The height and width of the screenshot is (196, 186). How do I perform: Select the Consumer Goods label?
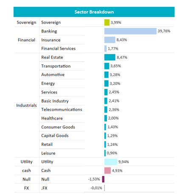click(x=58, y=127)
